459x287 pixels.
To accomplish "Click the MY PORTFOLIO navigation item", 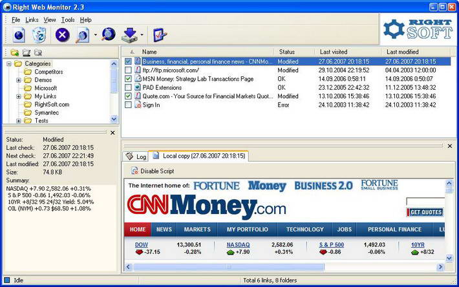I will point(248,229).
